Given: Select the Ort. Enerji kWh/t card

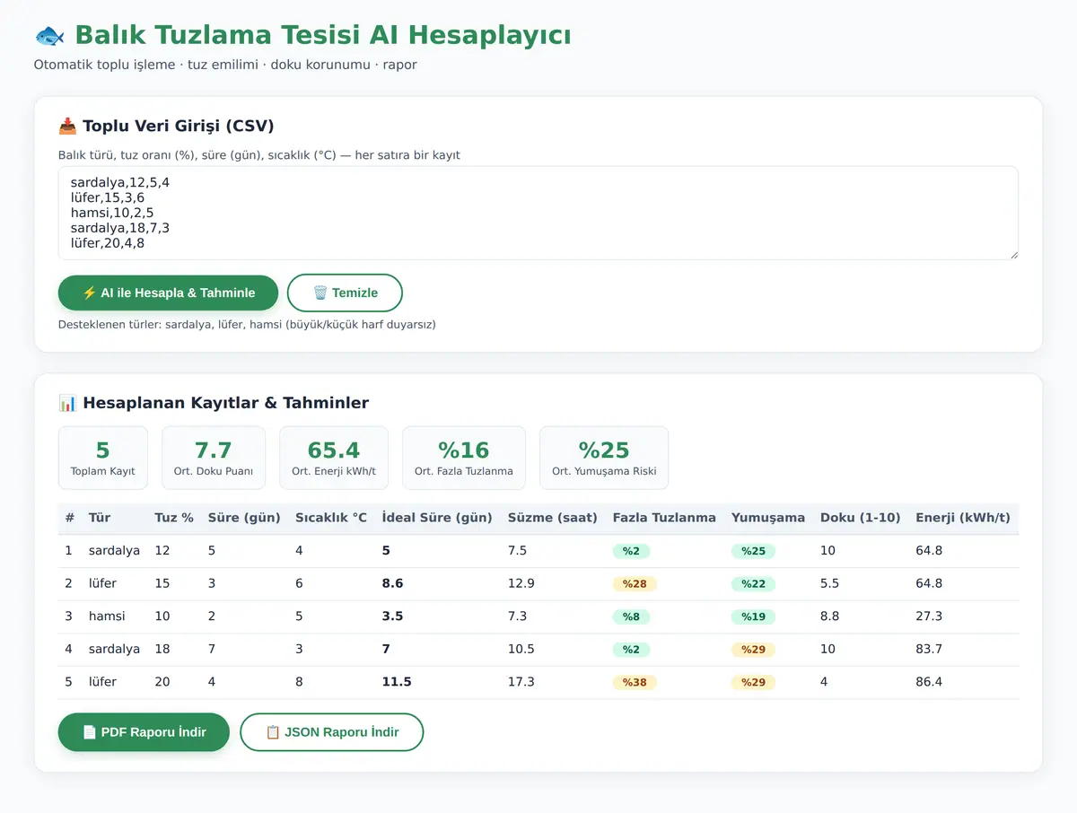Looking at the screenshot, I should 334,458.
